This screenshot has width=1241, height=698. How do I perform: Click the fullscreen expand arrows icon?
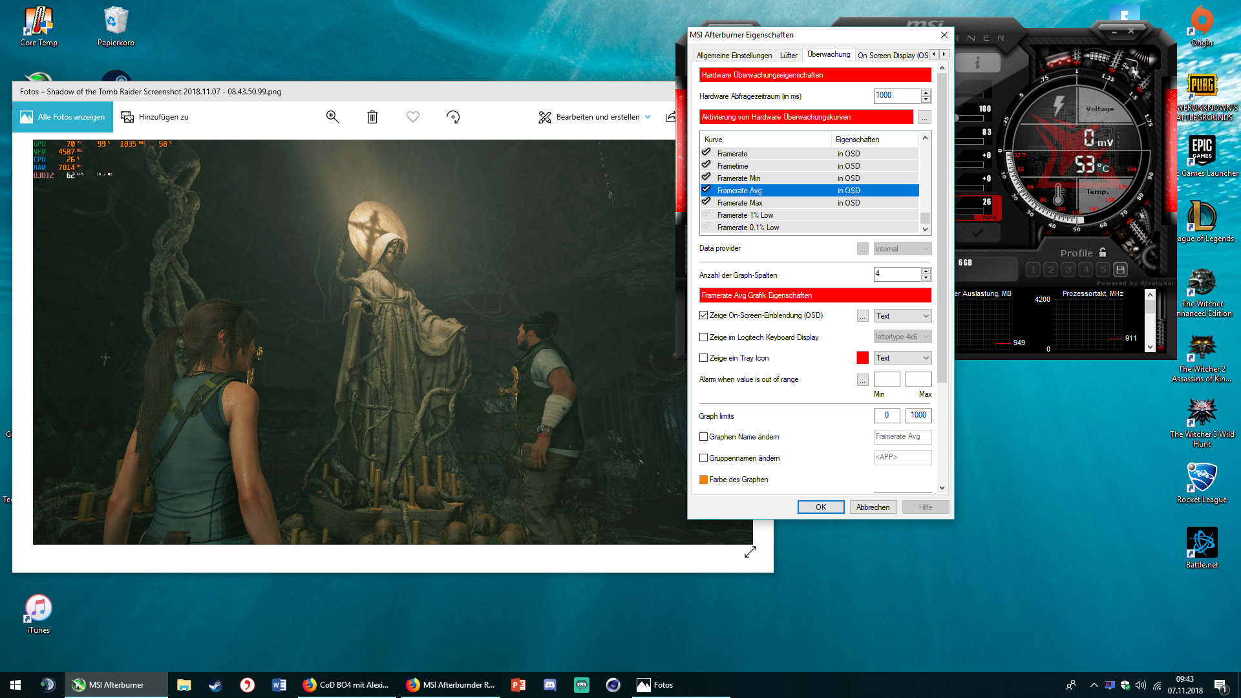click(x=750, y=552)
